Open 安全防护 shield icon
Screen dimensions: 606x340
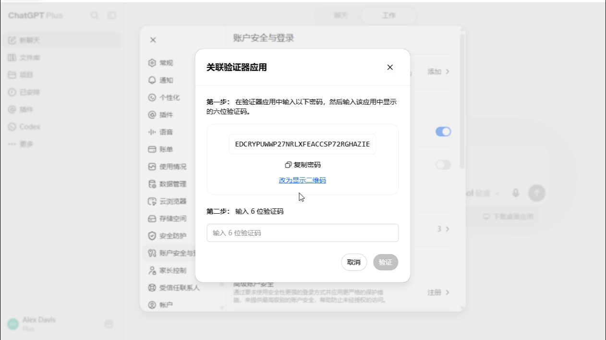pyautogui.click(x=152, y=236)
